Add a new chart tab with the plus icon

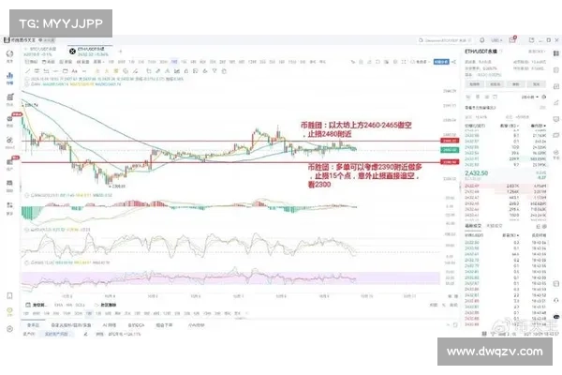pos(121,52)
